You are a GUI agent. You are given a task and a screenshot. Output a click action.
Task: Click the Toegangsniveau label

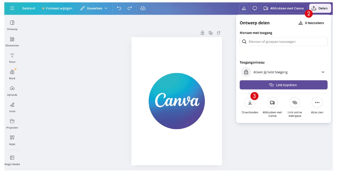[252, 63]
